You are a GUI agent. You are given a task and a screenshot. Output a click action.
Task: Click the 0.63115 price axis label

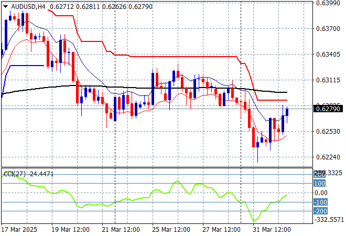point(328,80)
